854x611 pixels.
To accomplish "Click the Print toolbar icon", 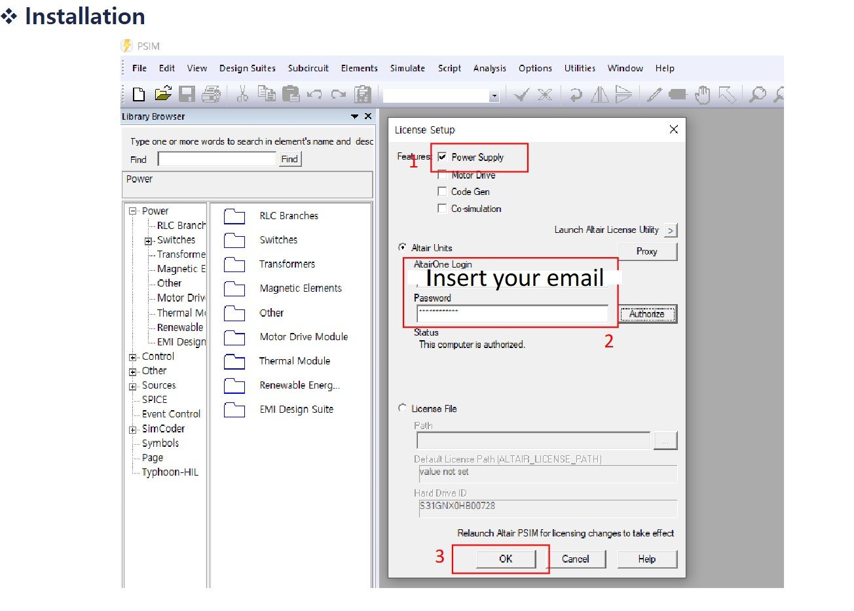I will pos(211,94).
